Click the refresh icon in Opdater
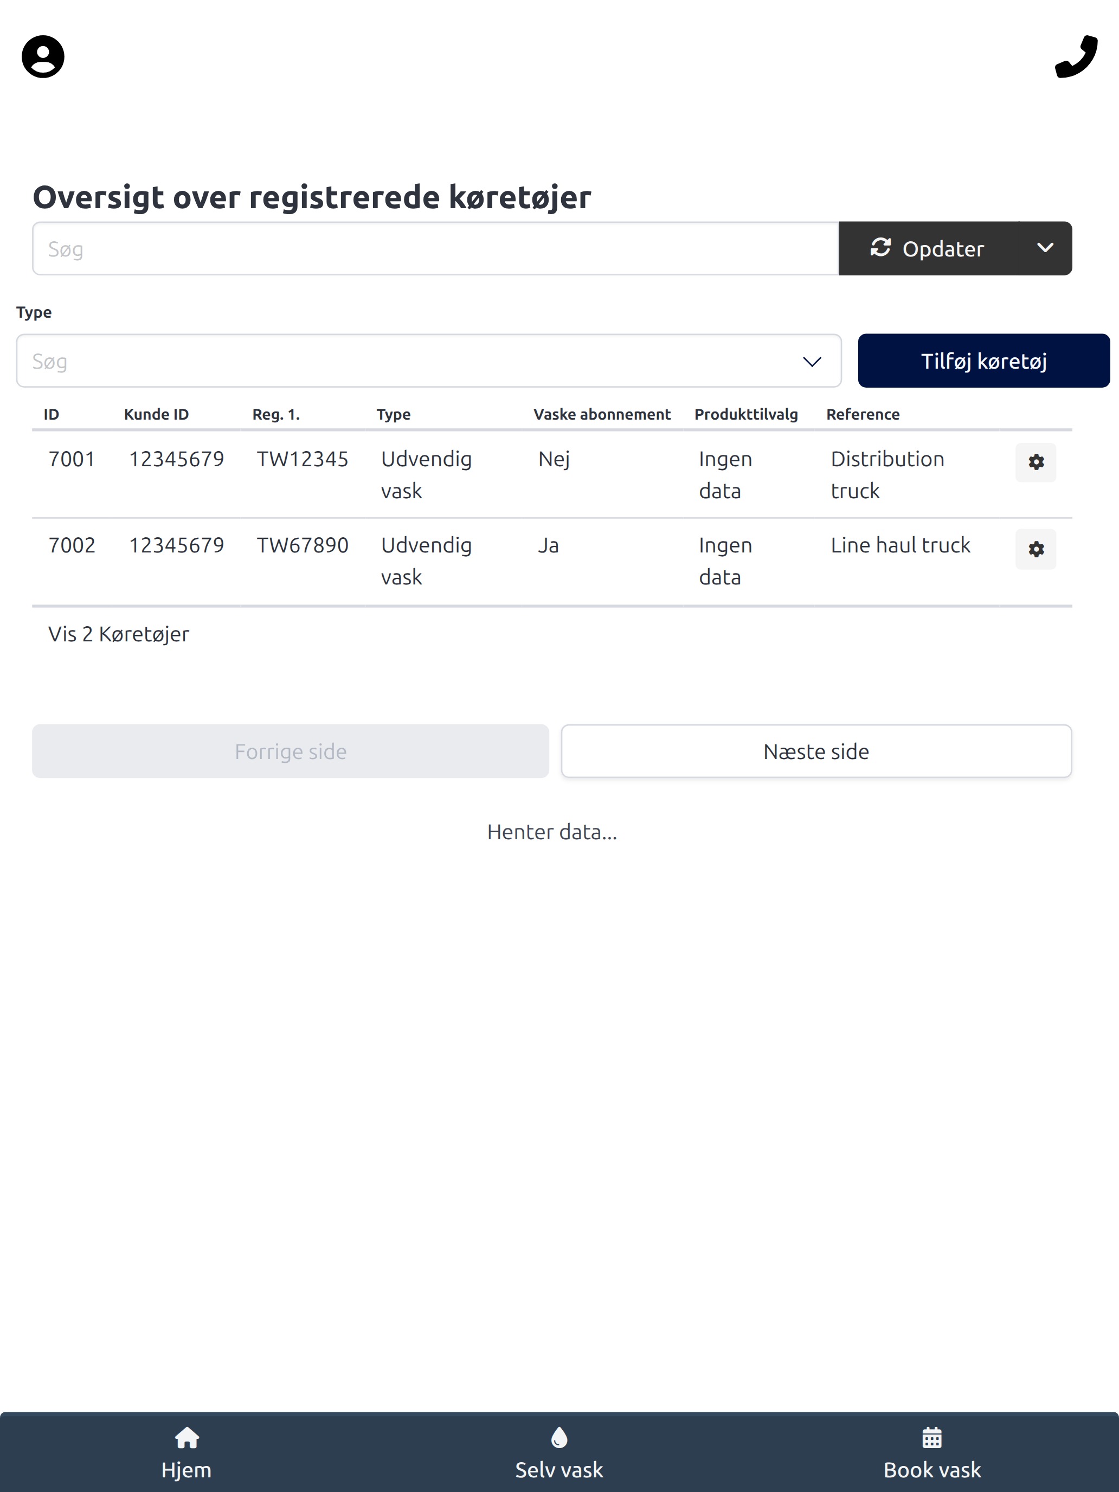 pyautogui.click(x=880, y=248)
